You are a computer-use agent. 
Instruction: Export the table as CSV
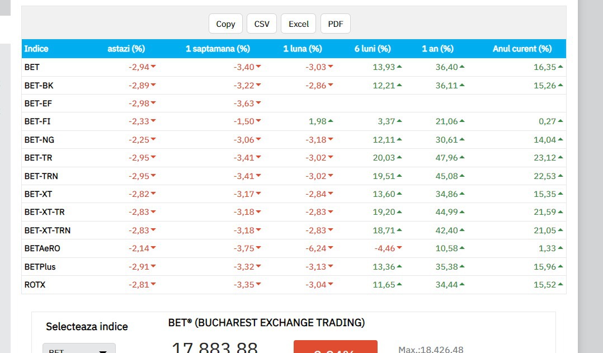pos(262,23)
